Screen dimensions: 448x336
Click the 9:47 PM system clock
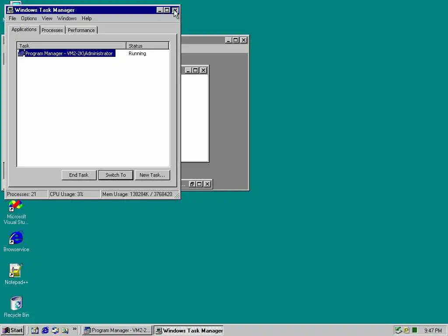pos(433,331)
